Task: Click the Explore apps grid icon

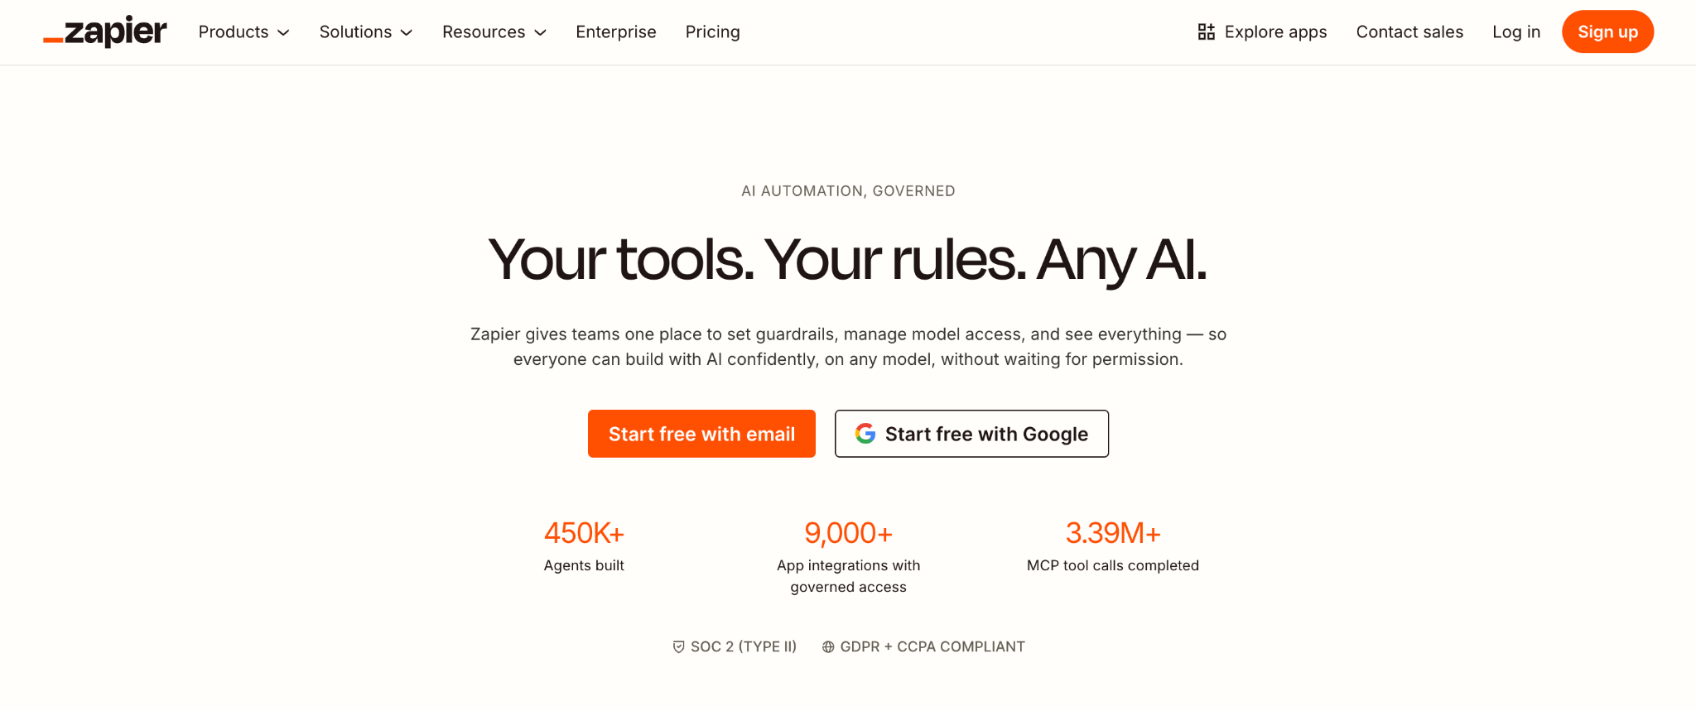Action: click(x=1206, y=31)
